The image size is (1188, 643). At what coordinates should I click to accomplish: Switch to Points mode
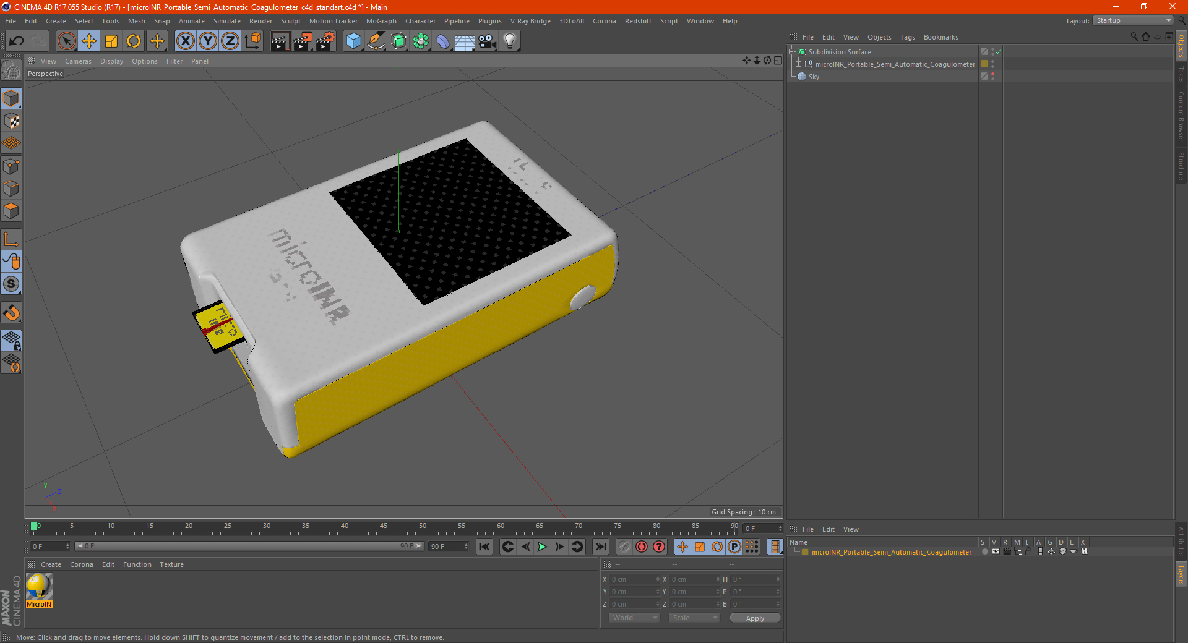[x=11, y=166]
